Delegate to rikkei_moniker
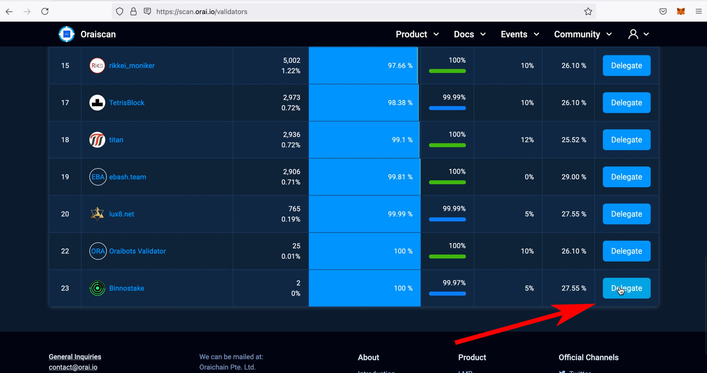The width and height of the screenshot is (707, 373). coord(626,66)
